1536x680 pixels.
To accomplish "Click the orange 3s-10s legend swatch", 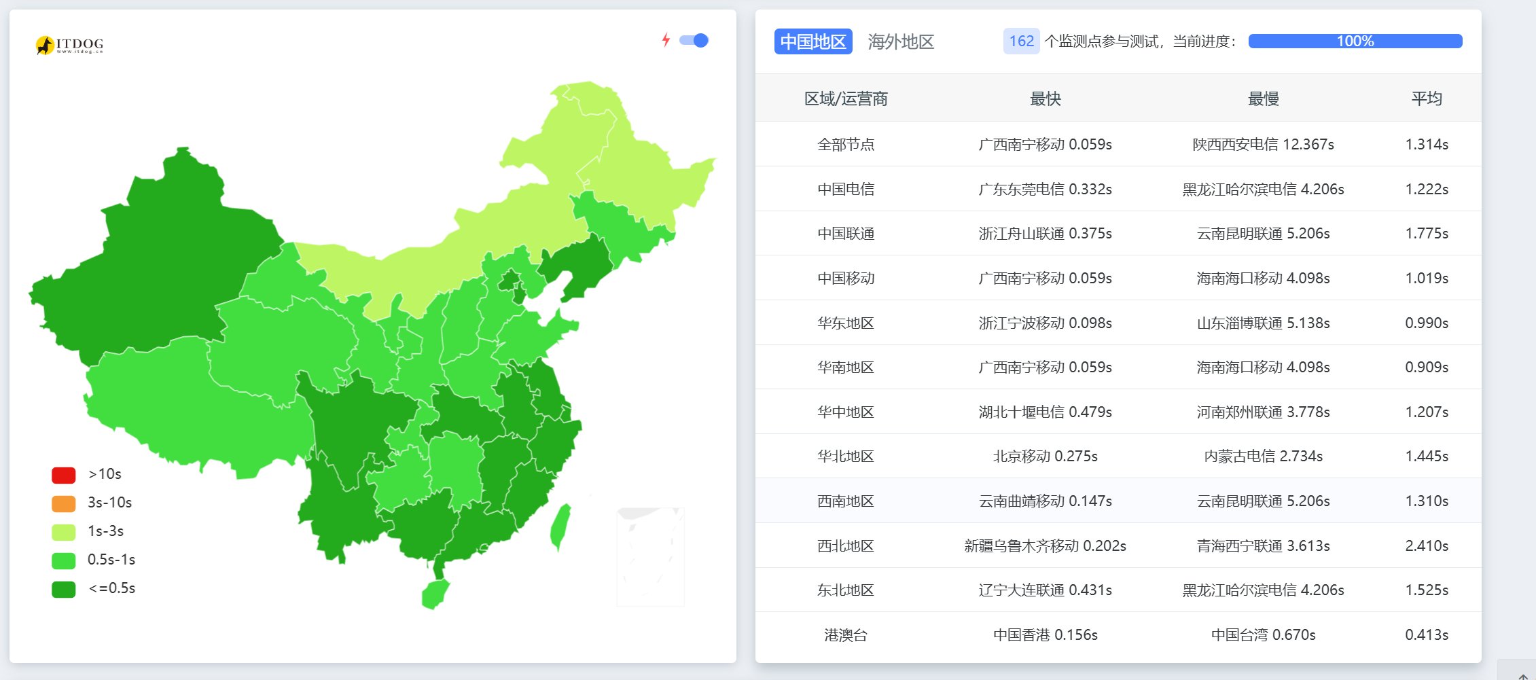I will (x=63, y=503).
